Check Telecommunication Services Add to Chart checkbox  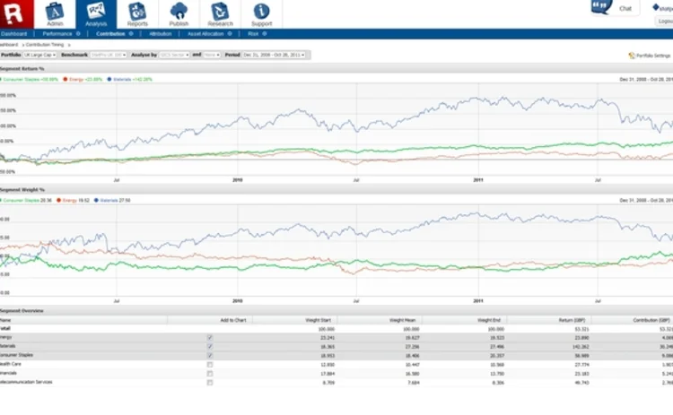pos(210,383)
